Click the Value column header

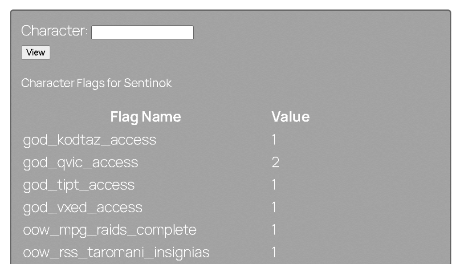coord(291,117)
